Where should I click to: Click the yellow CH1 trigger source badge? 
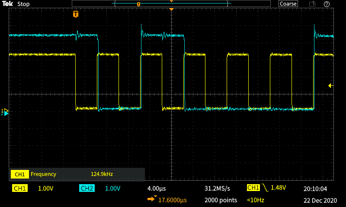(253, 188)
